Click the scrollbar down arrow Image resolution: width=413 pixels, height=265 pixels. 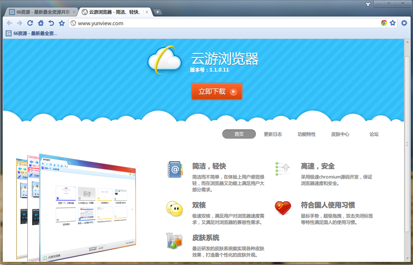[407, 259]
